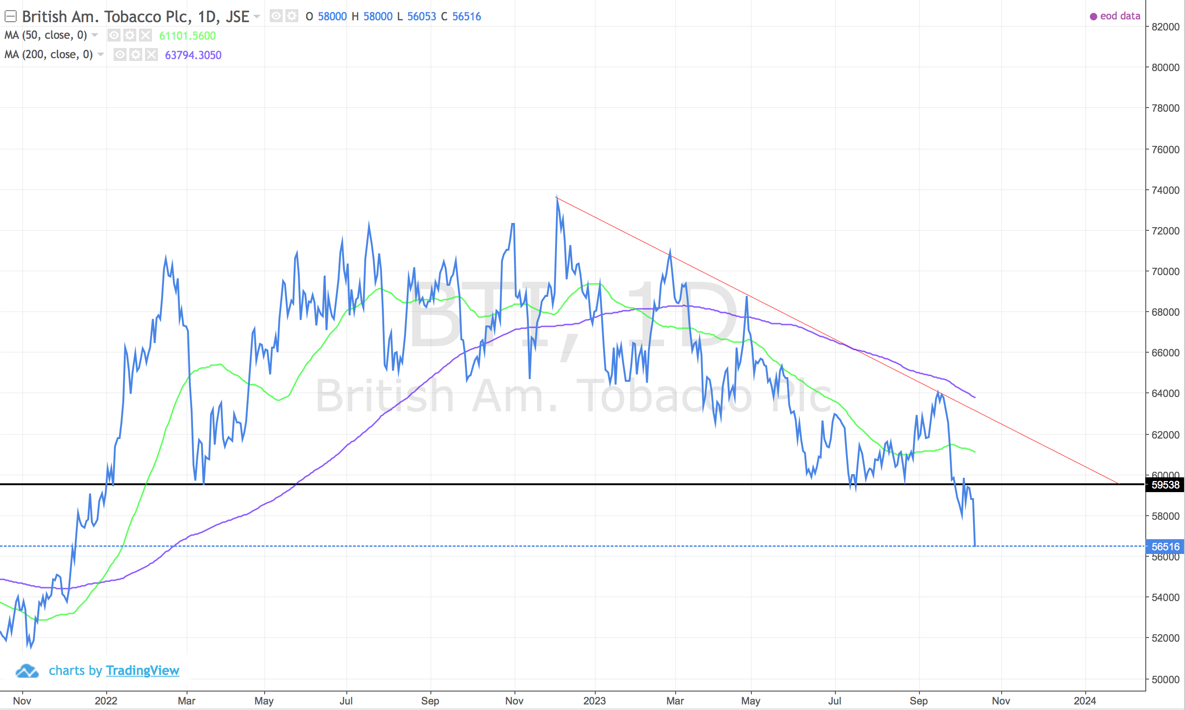Click the 'eod data' label
Image resolution: width=1185 pixels, height=710 pixels.
pos(1120,16)
